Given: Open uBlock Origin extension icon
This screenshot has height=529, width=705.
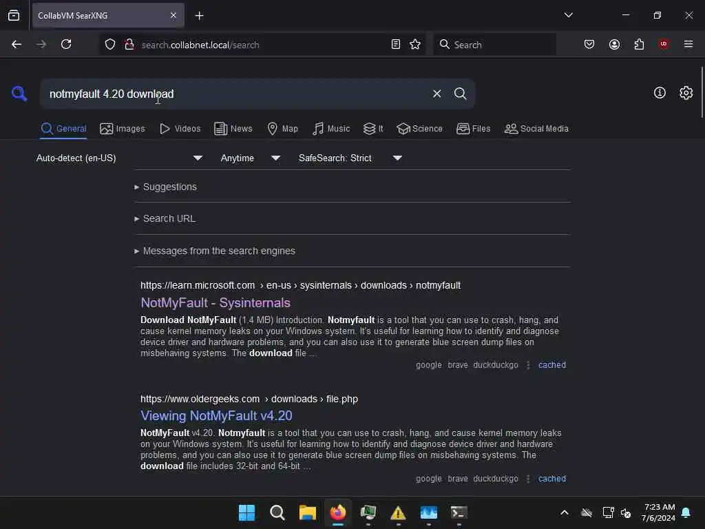Looking at the screenshot, I should 664,44.
